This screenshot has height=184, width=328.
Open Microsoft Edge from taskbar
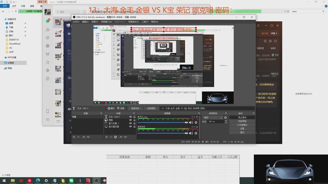pyautogui.click(x=38, y=181)
